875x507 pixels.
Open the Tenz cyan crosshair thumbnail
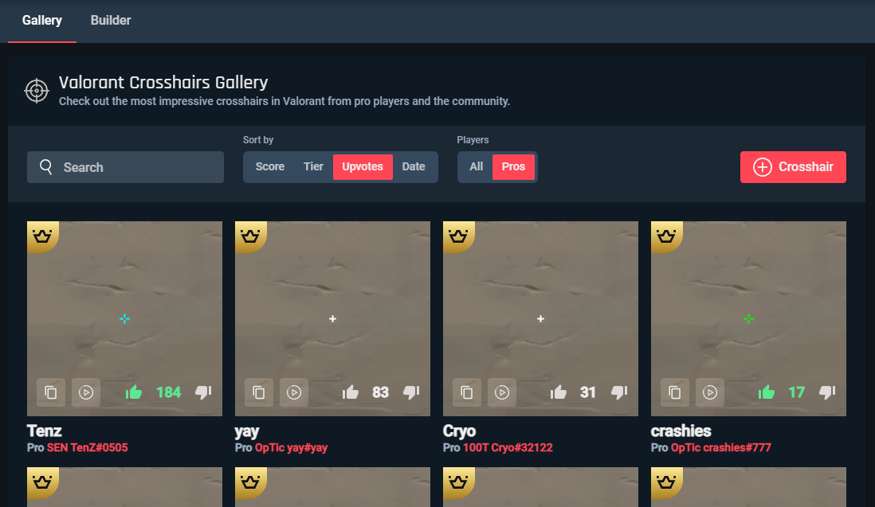click(x=124, y=318)
